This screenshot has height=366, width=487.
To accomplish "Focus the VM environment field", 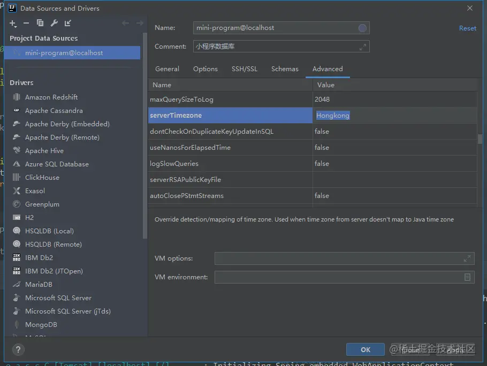I will pos(344,277).
